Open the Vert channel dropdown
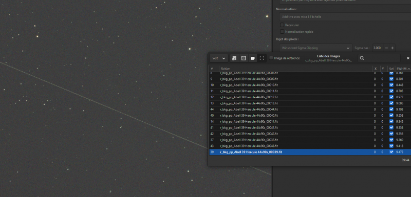 point(219,58)
